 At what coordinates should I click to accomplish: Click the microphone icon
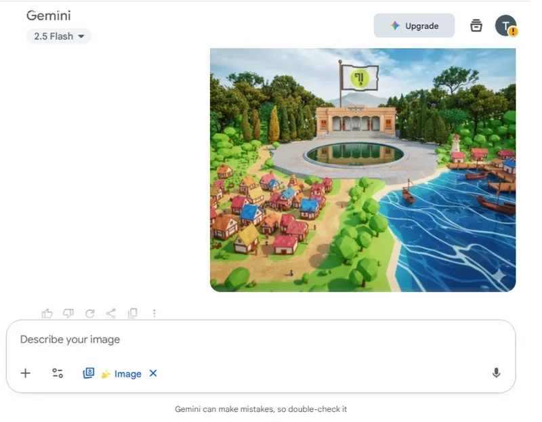pos(496,373)
